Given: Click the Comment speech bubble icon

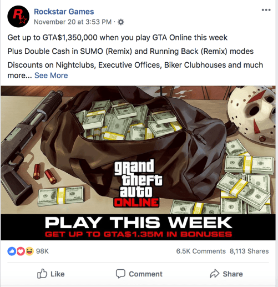Looking at the screenshot, I should coord(120,274).
